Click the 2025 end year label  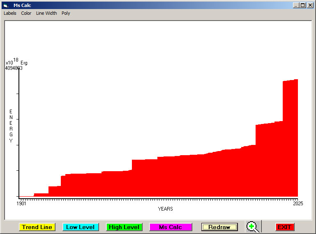click(298, 204)
